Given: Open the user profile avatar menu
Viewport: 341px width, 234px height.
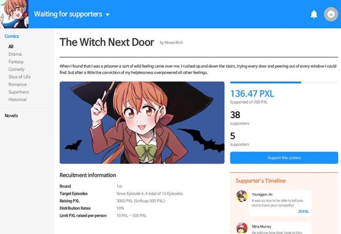Looking at the screenshot, I should pyautogui.click(x=331, y=14).
